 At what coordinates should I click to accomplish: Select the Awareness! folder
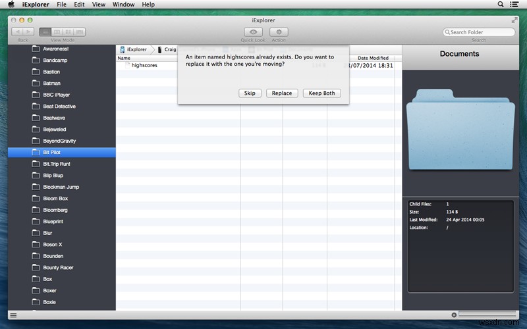(62, 49)
